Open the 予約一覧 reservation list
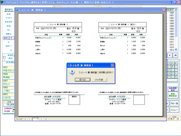Viewport: 181px width, 136px height. tap(174, 103)
